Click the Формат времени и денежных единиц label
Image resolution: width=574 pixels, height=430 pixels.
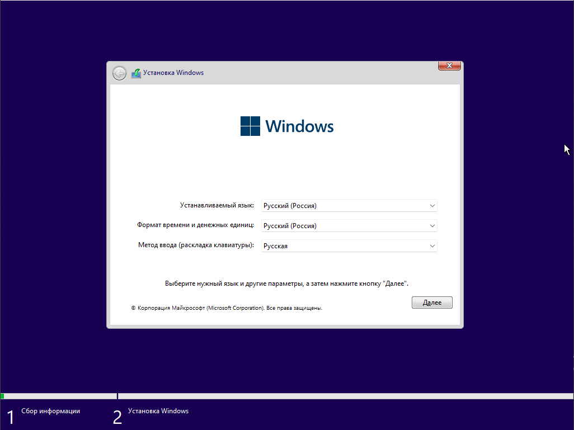195,225
